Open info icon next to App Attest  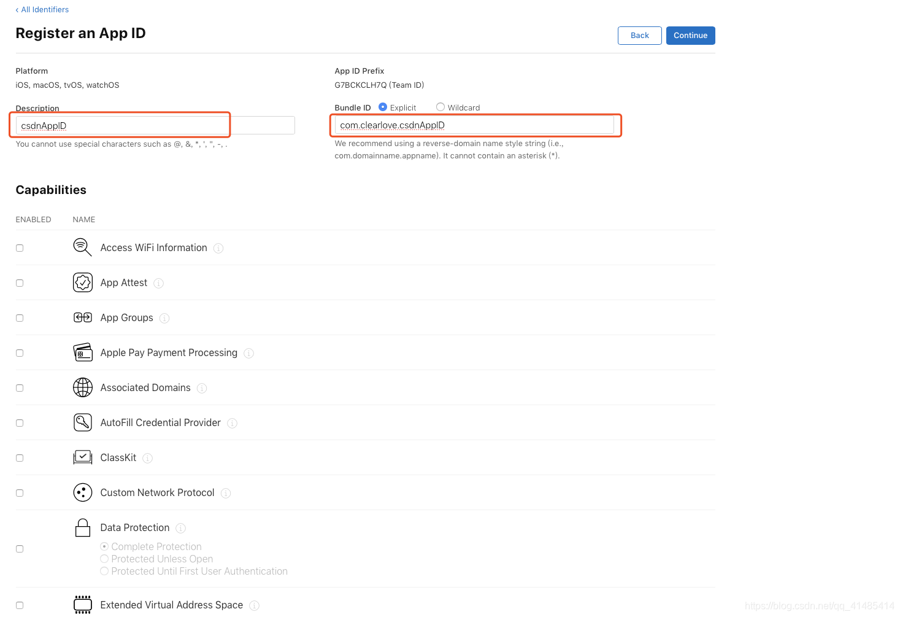(158, 283)
